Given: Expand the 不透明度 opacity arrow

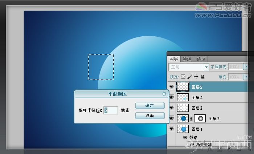Looking at the screenshot, I should pos(246,66).
